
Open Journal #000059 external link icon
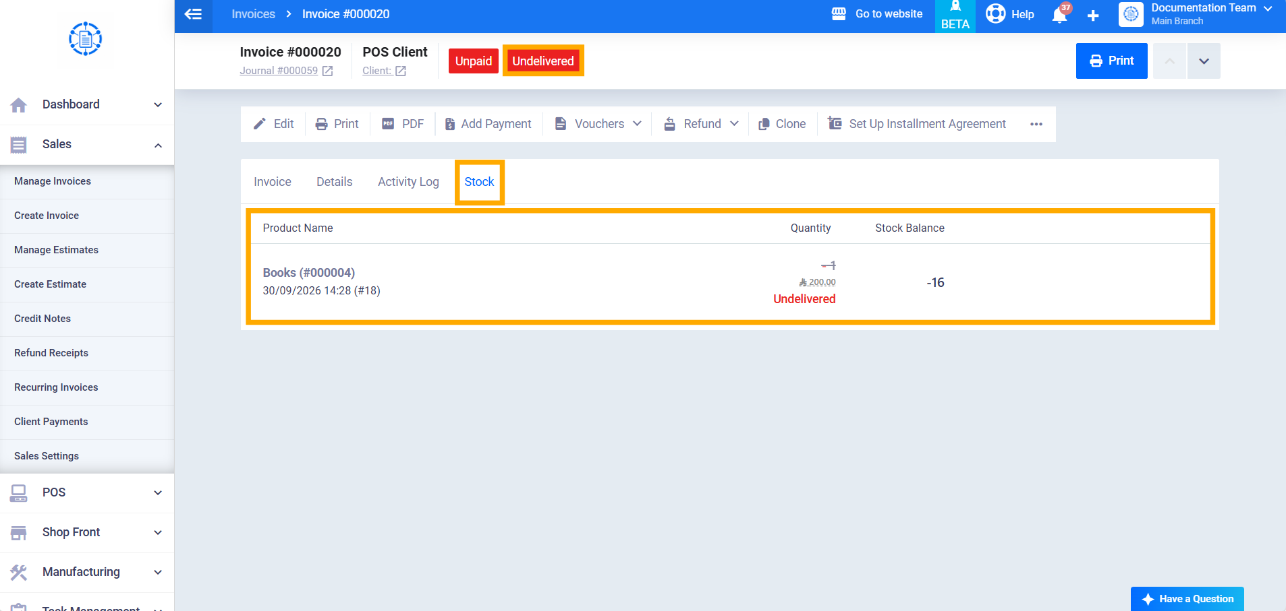click(327, 71)
